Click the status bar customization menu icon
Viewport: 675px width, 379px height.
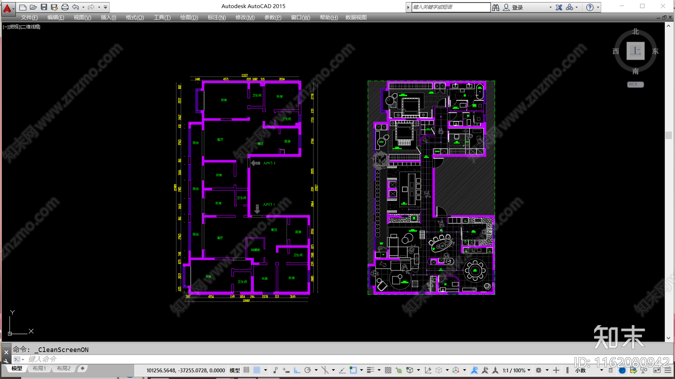pos(668,370)
